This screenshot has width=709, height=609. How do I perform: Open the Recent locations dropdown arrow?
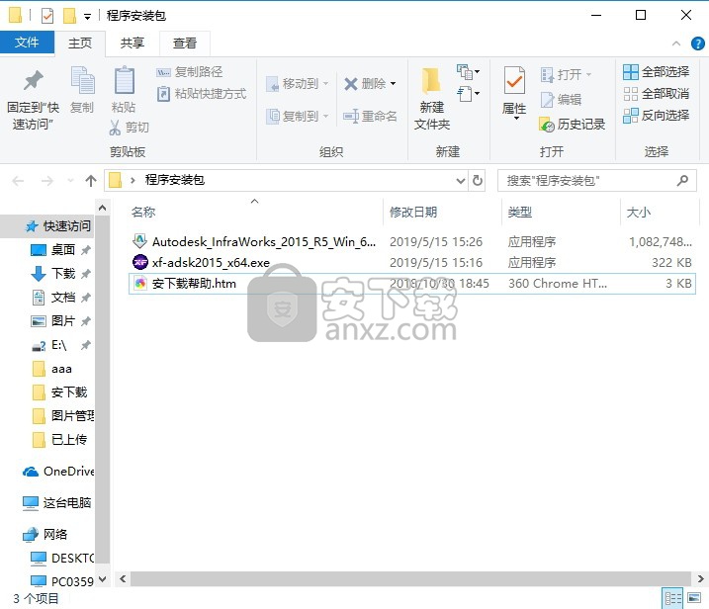coord(70,181)
